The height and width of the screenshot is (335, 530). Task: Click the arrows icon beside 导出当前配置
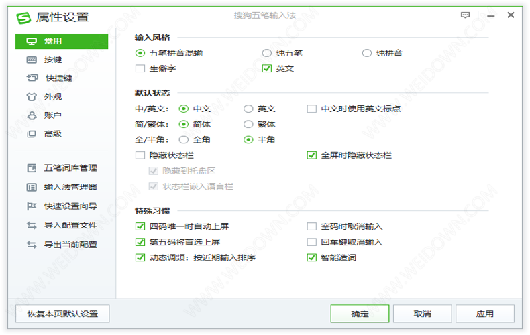32,245
